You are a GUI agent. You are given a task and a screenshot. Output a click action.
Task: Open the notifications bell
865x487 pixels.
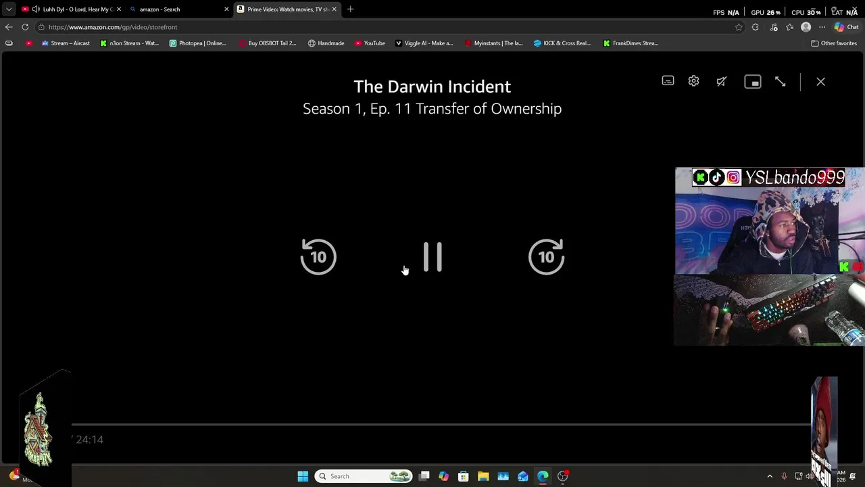click(x=853, y=476)
